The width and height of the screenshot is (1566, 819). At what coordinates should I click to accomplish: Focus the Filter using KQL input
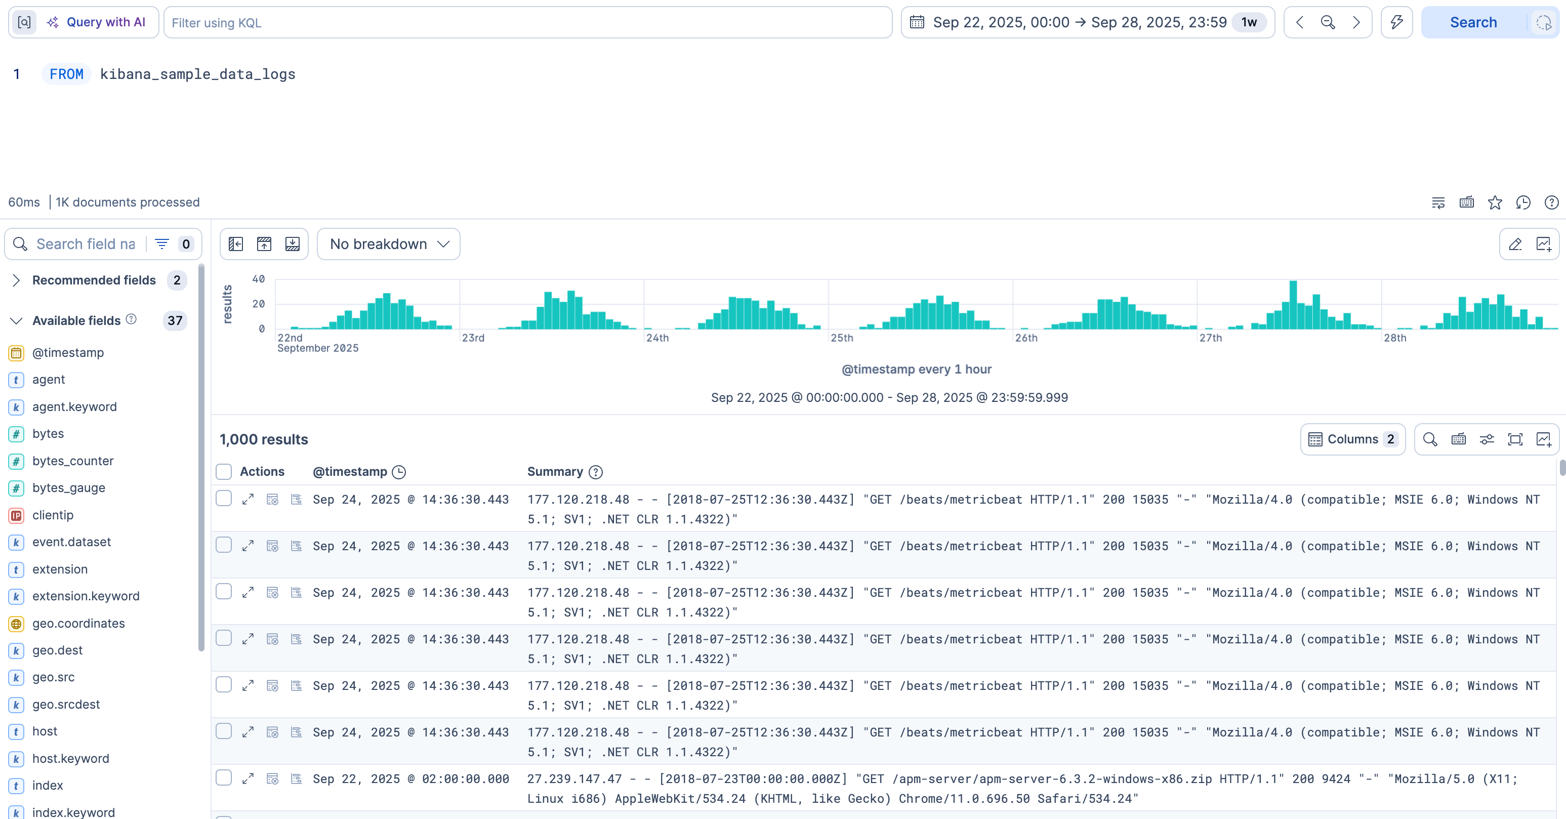[x=528, y=22]
